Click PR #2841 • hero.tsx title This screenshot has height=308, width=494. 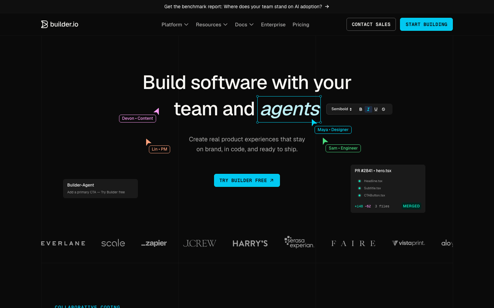(373, 171)
